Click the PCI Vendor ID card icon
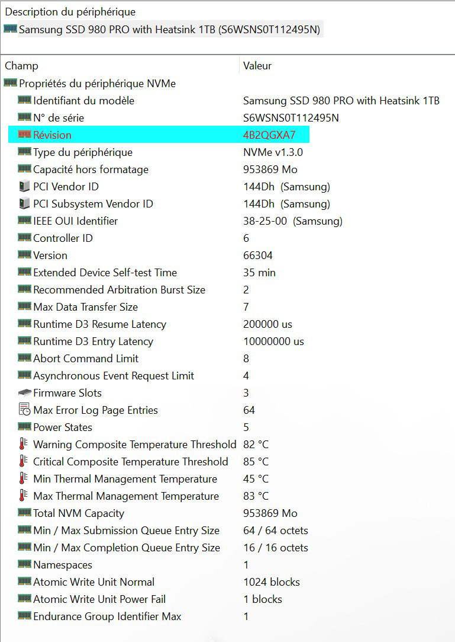Screen dimensions: 455x642 click(24, 186)
